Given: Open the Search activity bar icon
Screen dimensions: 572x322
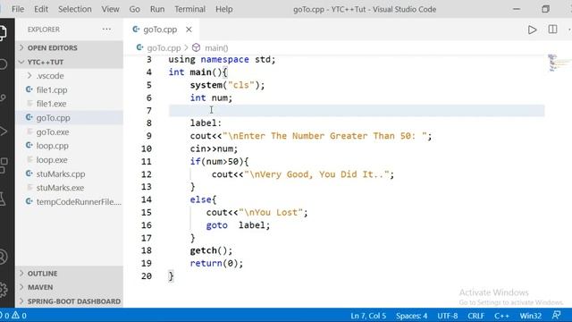Looking at the screenshot, I should click(x=3, y=64).
